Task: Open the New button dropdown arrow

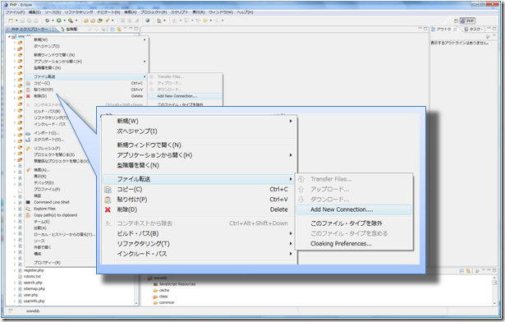Action: coord(16,21)
